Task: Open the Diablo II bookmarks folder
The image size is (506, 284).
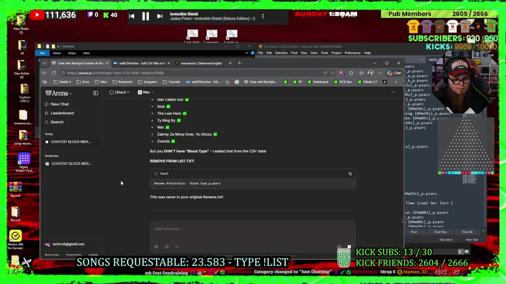Action: tap(62, 82)
